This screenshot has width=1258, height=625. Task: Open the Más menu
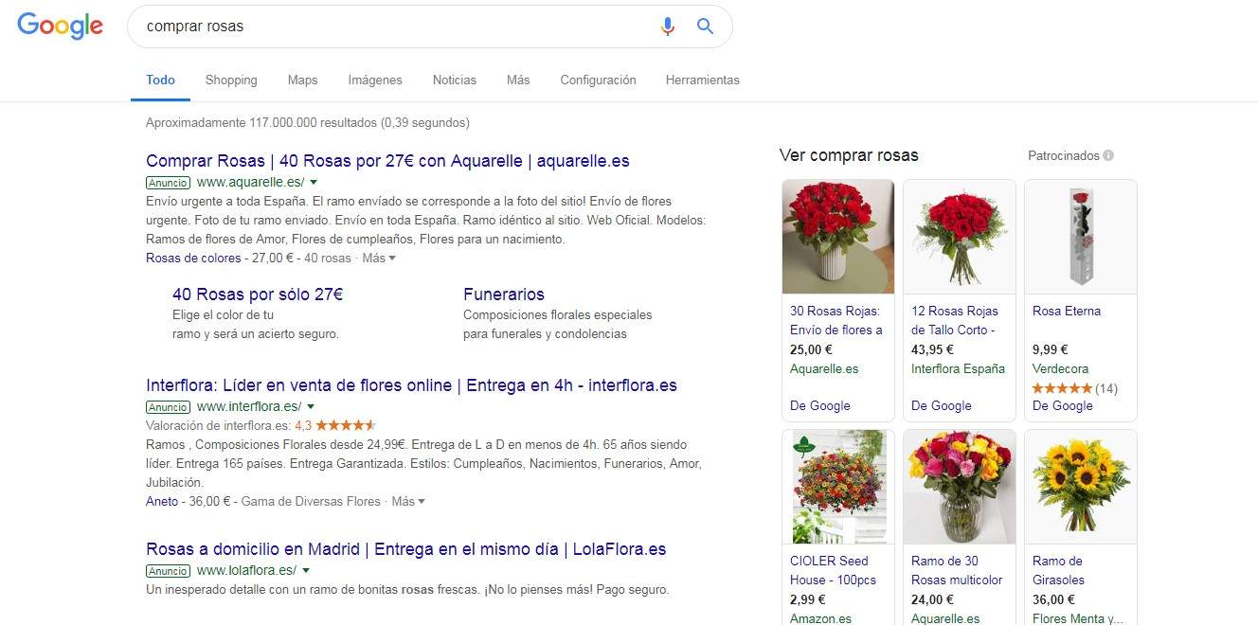coord(518,80)
